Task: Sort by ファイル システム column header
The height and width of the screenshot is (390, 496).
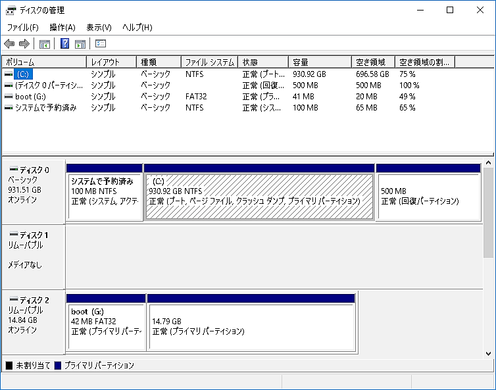Action: (x=209, y=62)
